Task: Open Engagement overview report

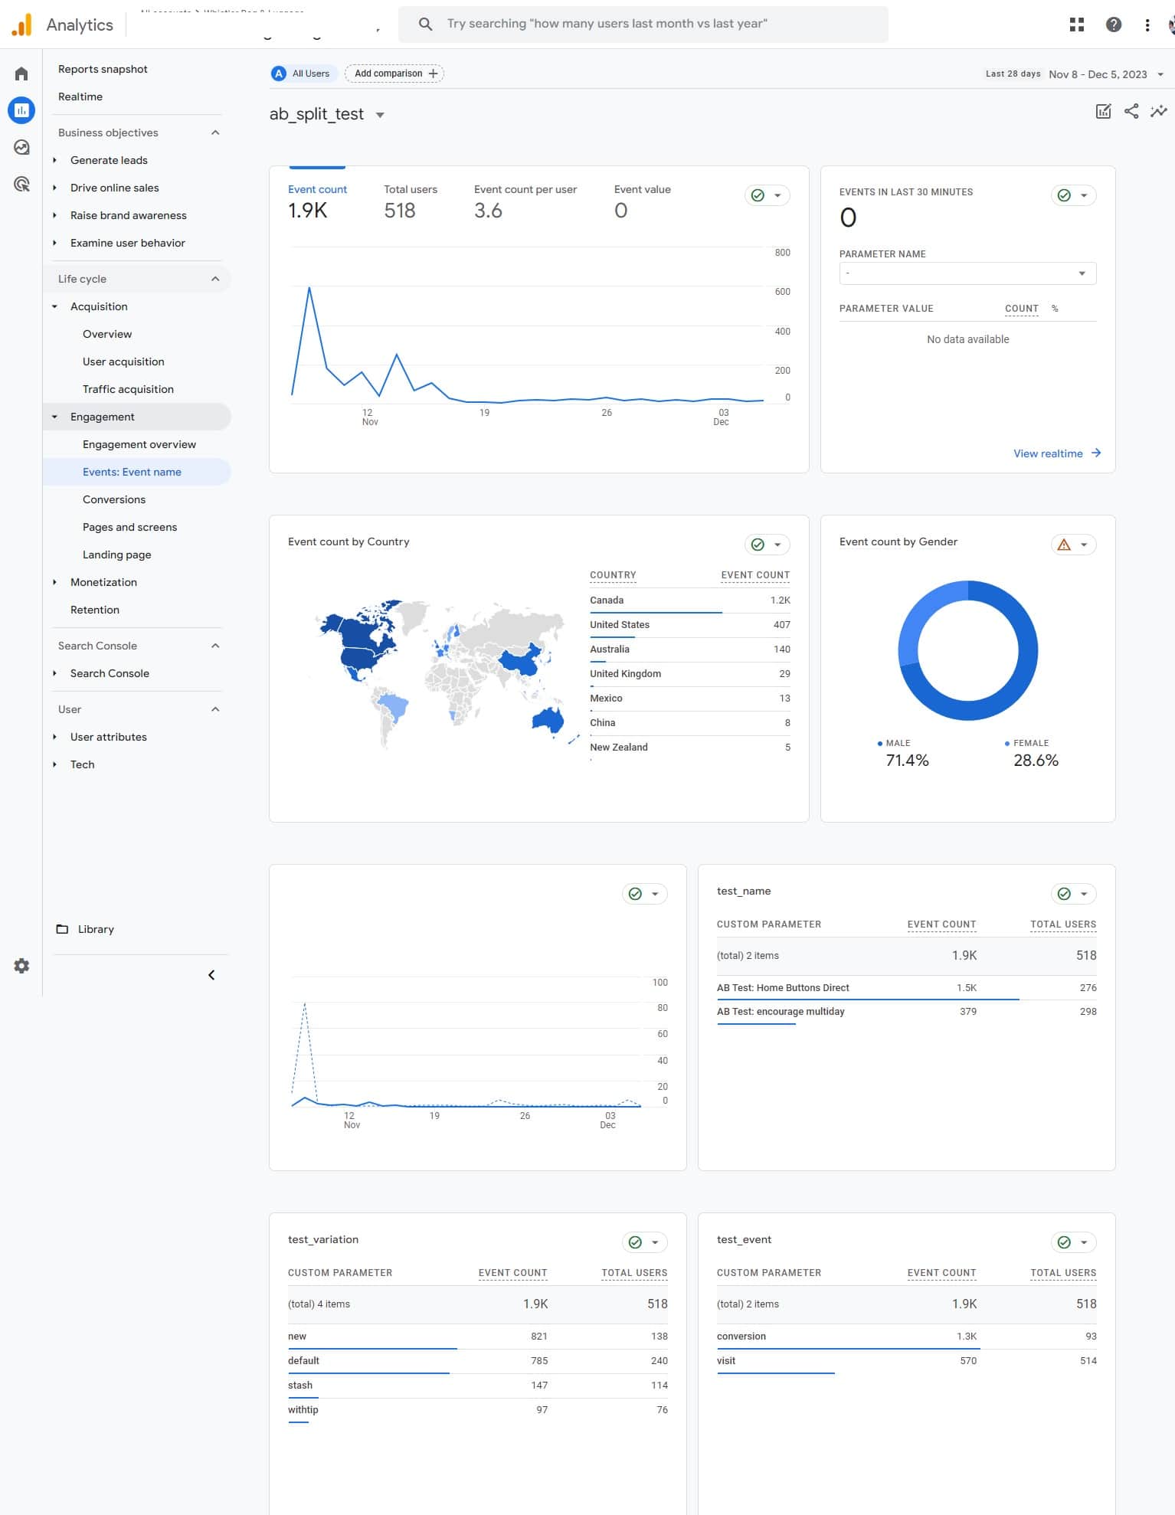Action: point(139,444)
